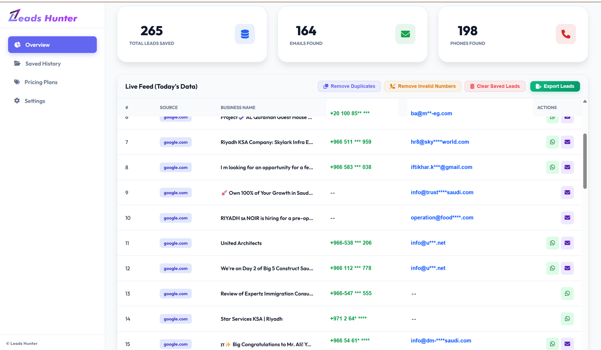The image size is (601, 350).
Task: Click Remove Invalid Numbers button
Action: pyautogui.click(x=423, y=86)
